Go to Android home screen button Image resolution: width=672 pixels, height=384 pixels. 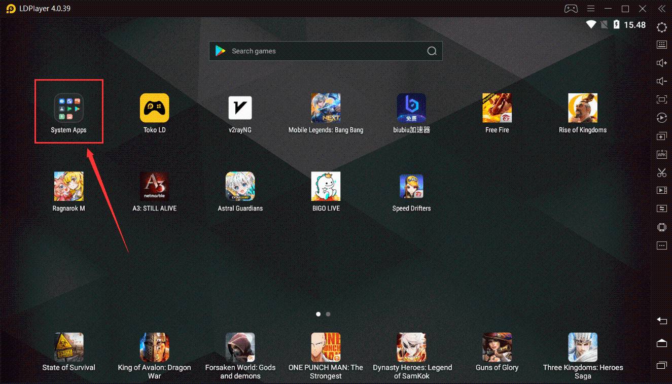click(661, 343)
